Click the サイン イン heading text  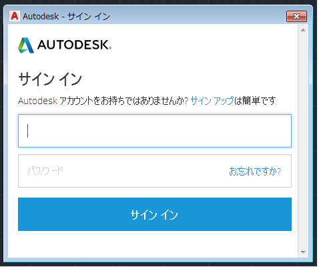pos(50,79)
